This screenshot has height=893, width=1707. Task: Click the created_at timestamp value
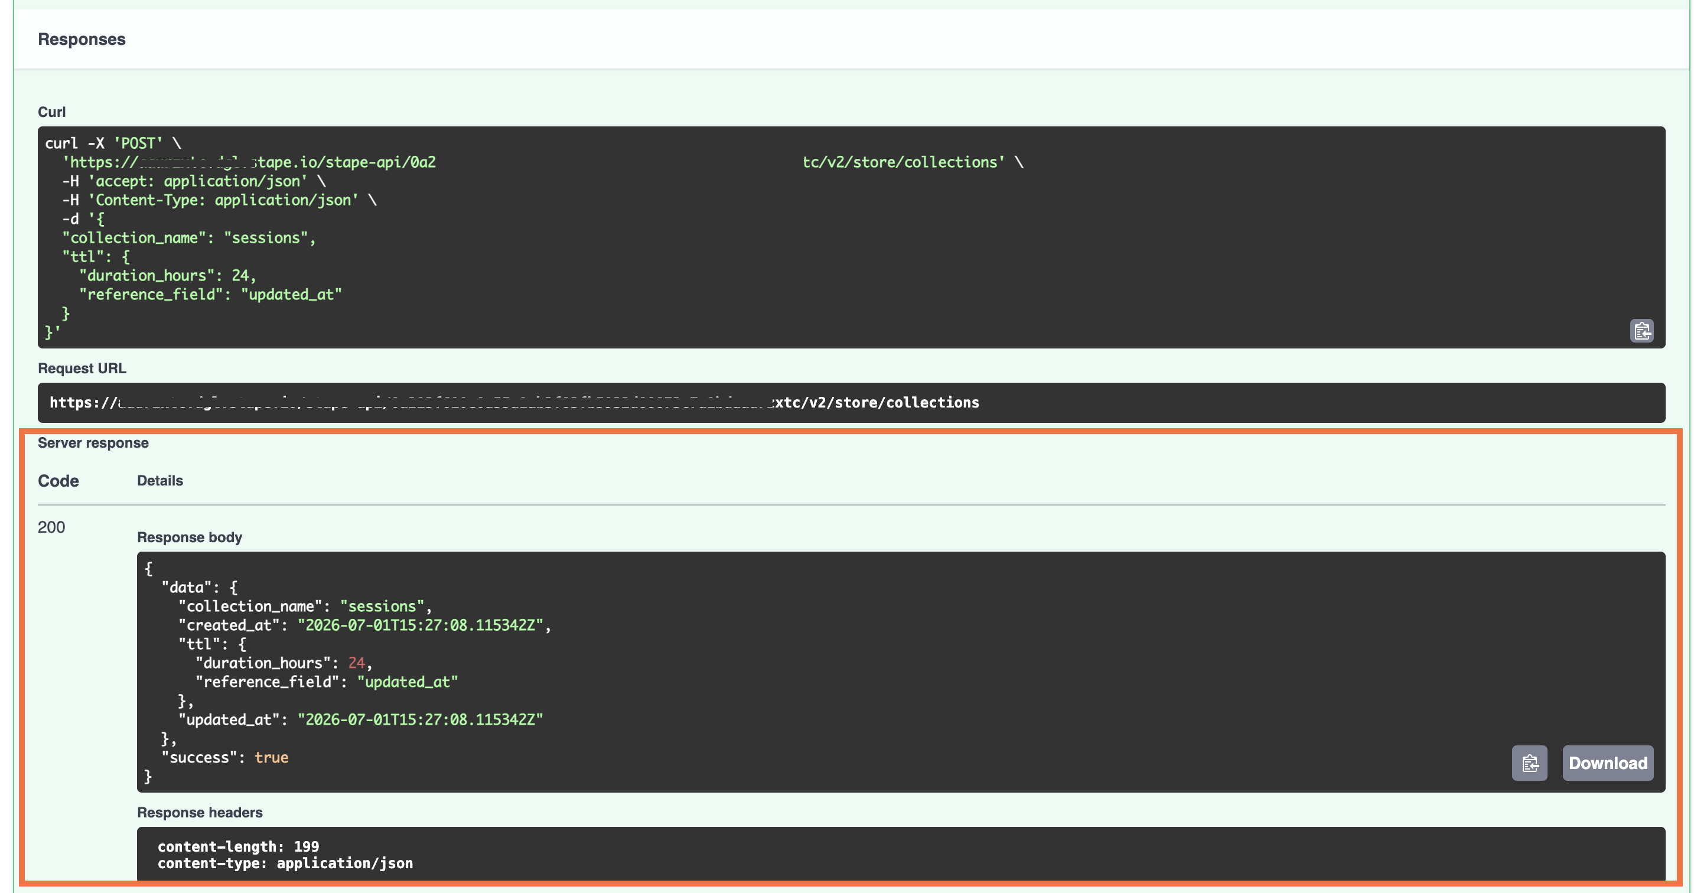click(420, 625)
